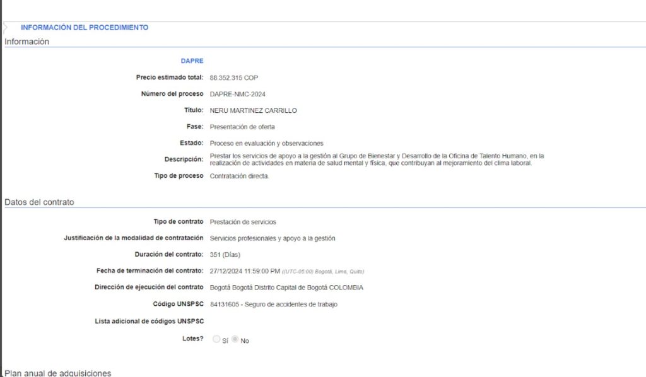
Task: Click the chevron beside Información del Procedimiento
Action: point(6,28)
